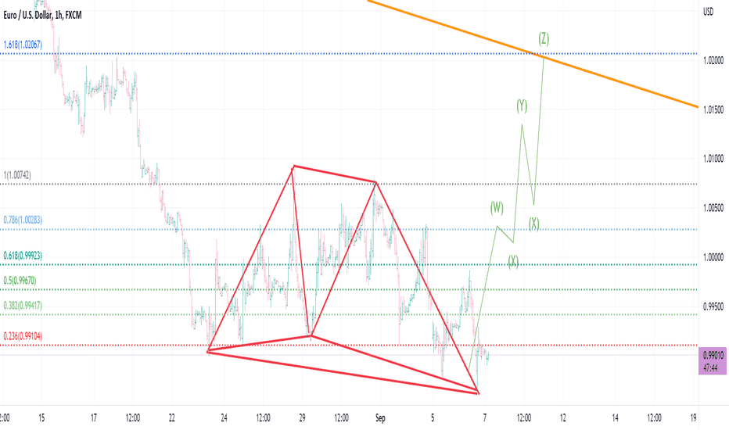This screenshot has width=729, height=430.
Task: Click the Euro / U.S. Dollar chart title
Action: 42,16
